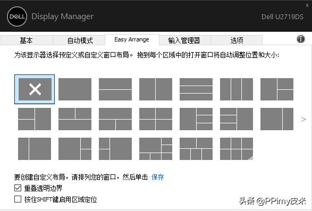Pick layout with two top and three bottom panes
The width and height of the screenshot is (312, 211).
[196, 149]
